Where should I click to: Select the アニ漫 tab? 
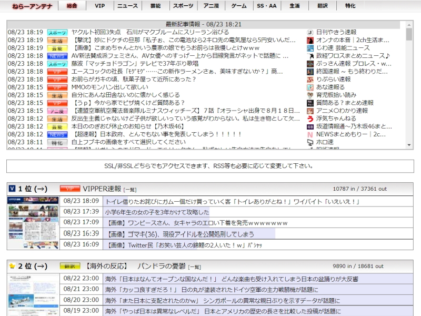click(210, 6)
